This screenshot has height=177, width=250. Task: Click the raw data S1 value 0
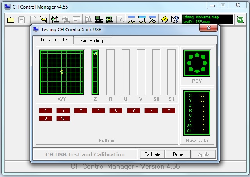point(203,131)
